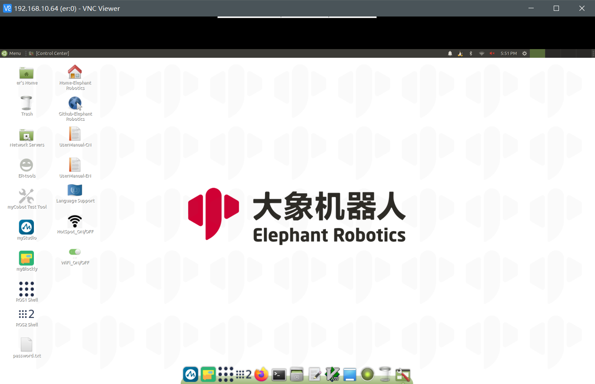Open the power settings gear indicator
This screenshot has height=384, width=595.
pos(525,53)
